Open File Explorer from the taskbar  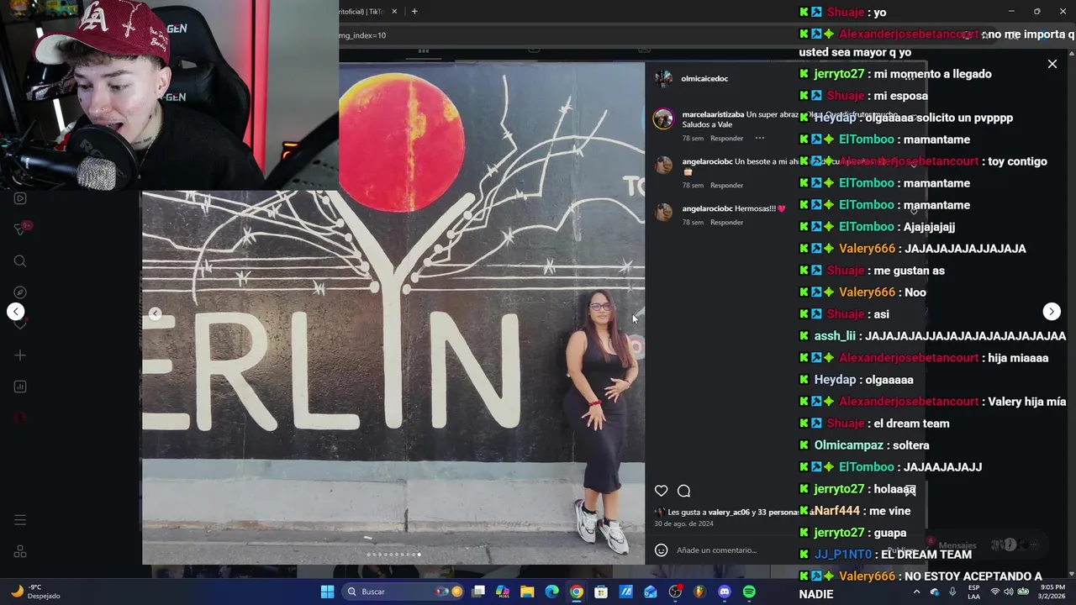(527, 592)
